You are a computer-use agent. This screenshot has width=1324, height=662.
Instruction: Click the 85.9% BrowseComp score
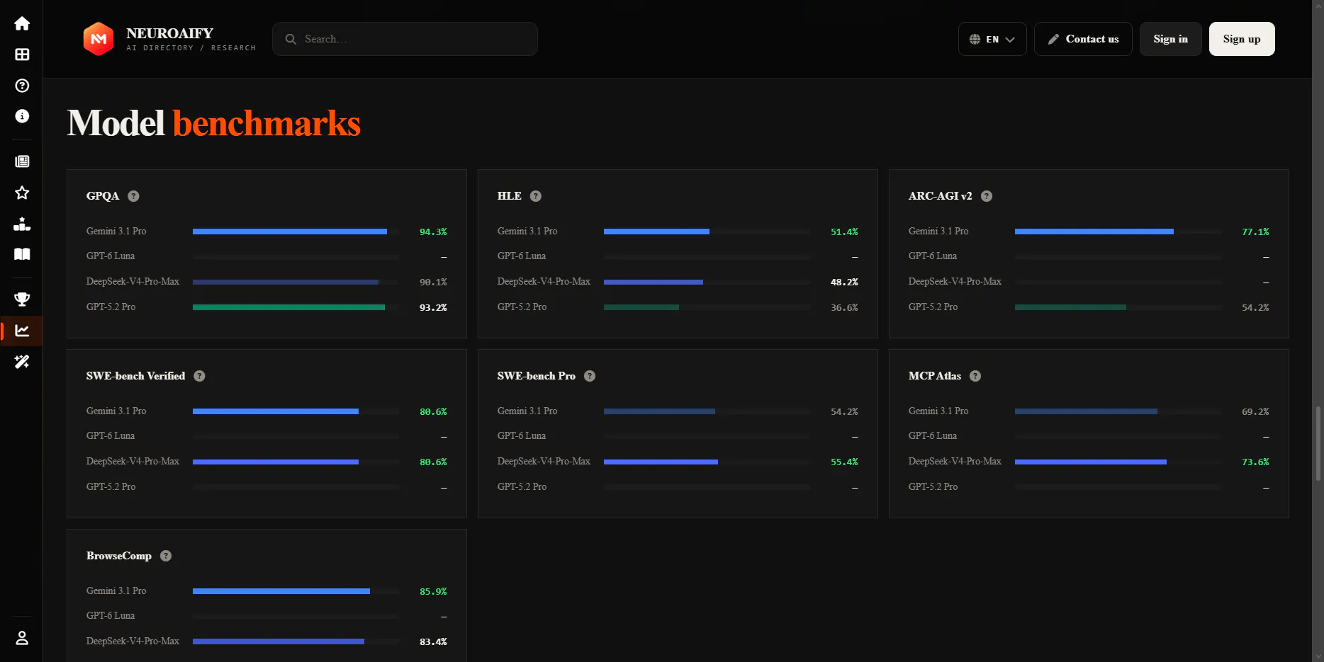(x=433, y=591)
